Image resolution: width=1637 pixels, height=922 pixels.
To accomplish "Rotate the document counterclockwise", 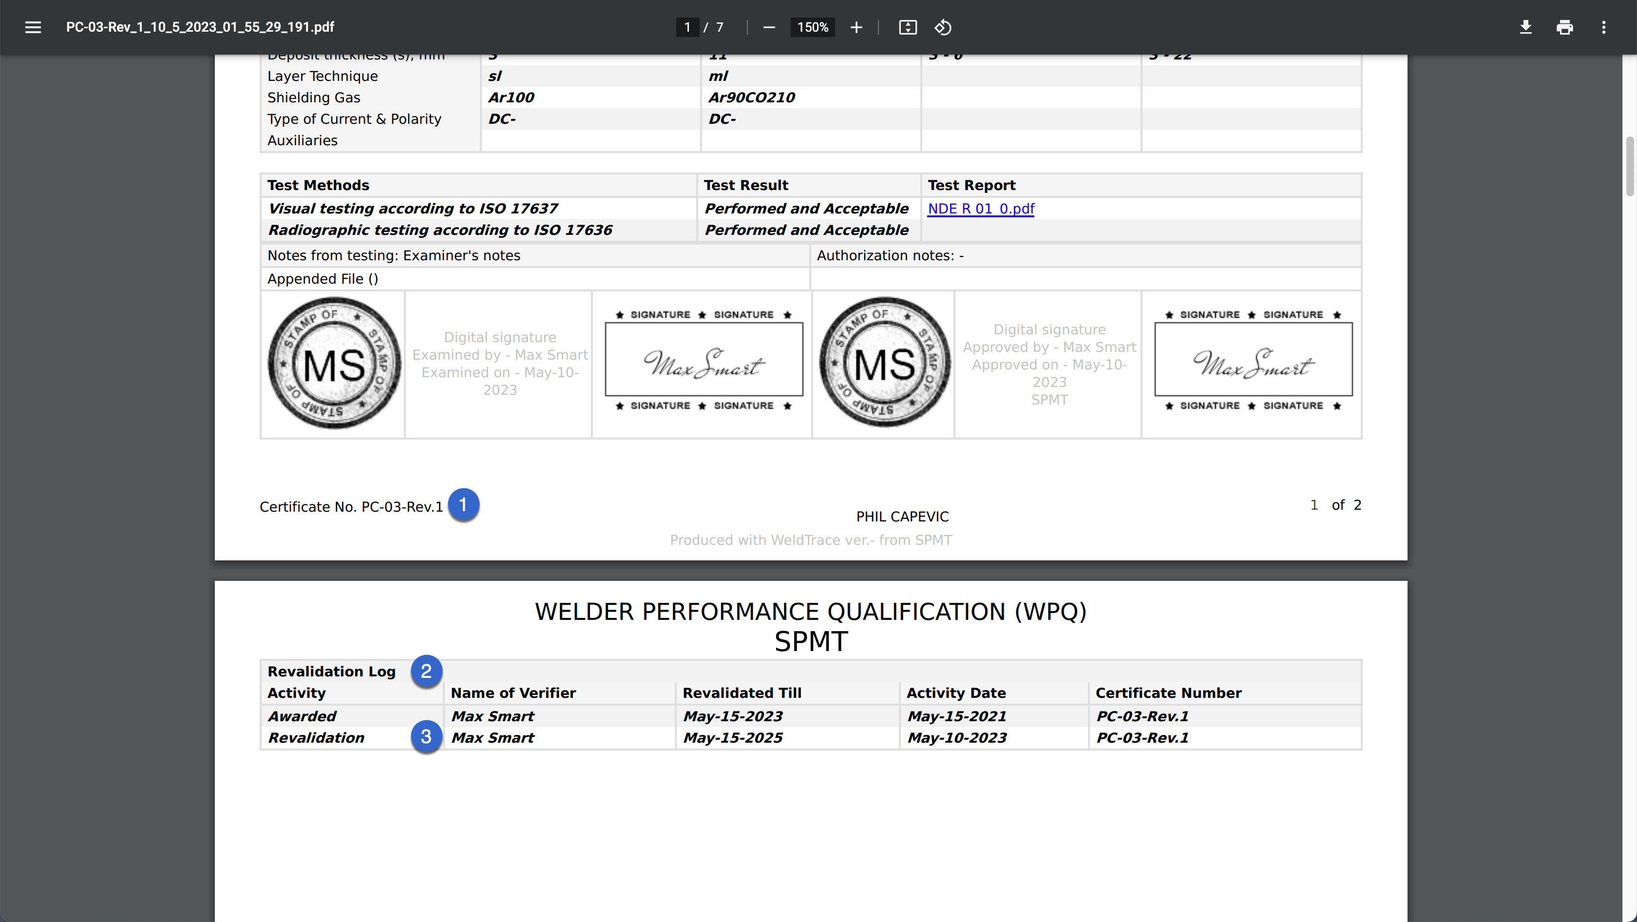I will click(x=943, y=27).
